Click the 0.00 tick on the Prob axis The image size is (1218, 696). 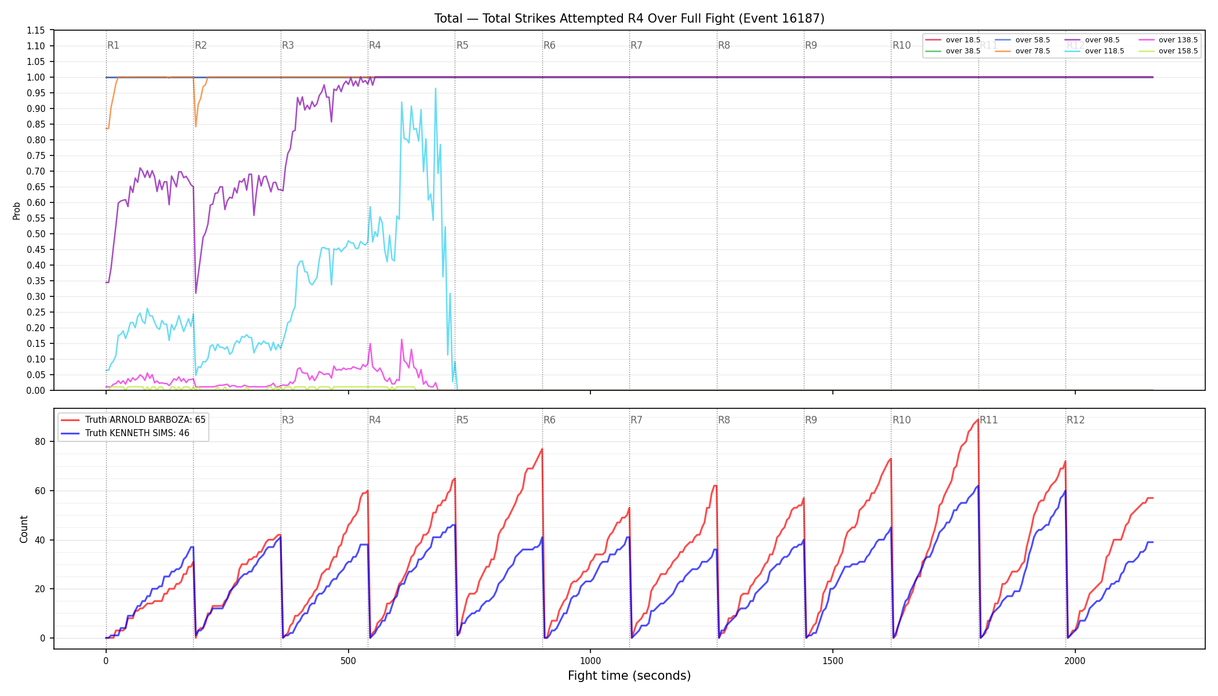tap(36, 390)
